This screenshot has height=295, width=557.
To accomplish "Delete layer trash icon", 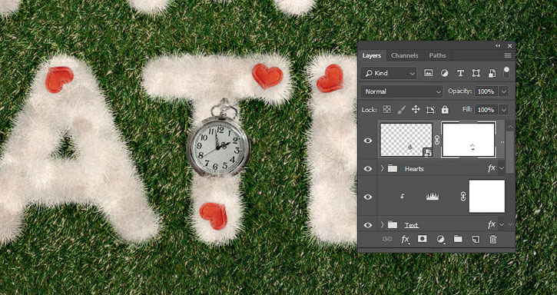I will tap(492, 240).
